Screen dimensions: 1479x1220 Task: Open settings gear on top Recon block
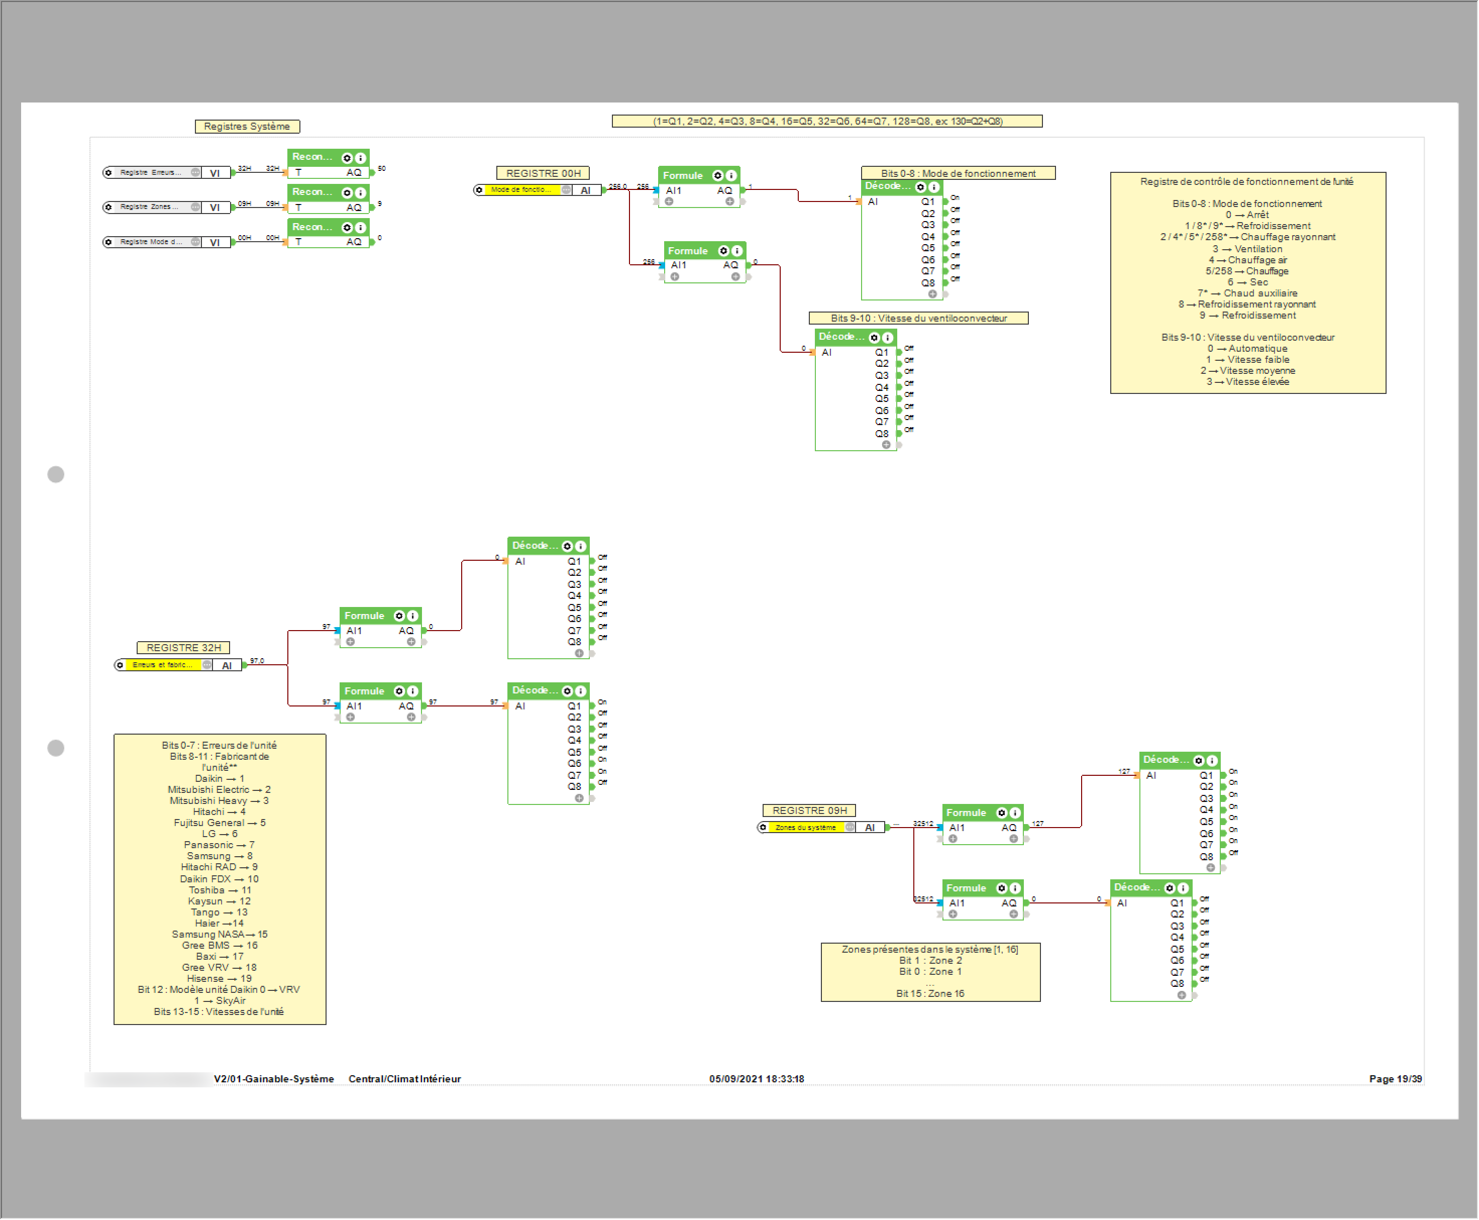click(346, 158)
